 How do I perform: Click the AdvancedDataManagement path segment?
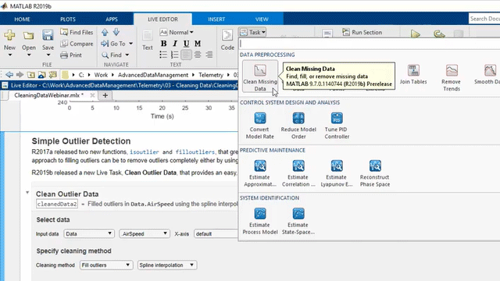point(153,75)
